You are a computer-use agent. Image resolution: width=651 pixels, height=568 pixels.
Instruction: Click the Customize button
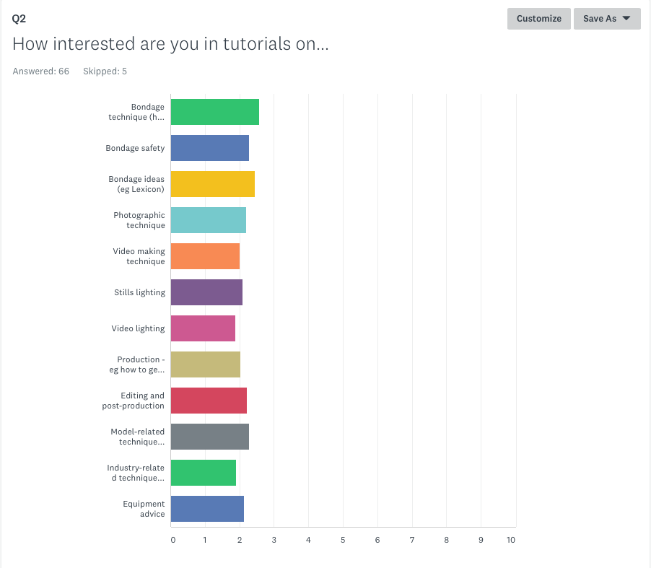[x=538, y=19]
